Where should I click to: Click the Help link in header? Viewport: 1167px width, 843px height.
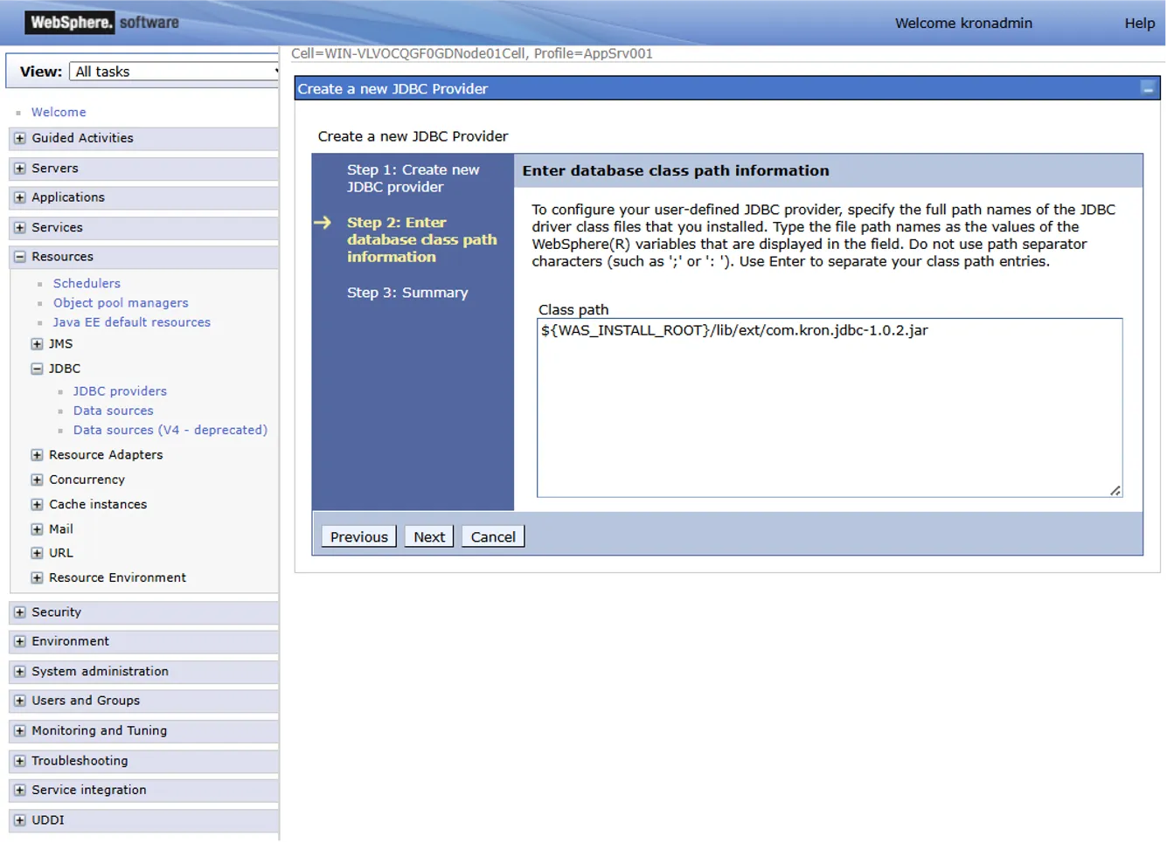(1139, 24)
